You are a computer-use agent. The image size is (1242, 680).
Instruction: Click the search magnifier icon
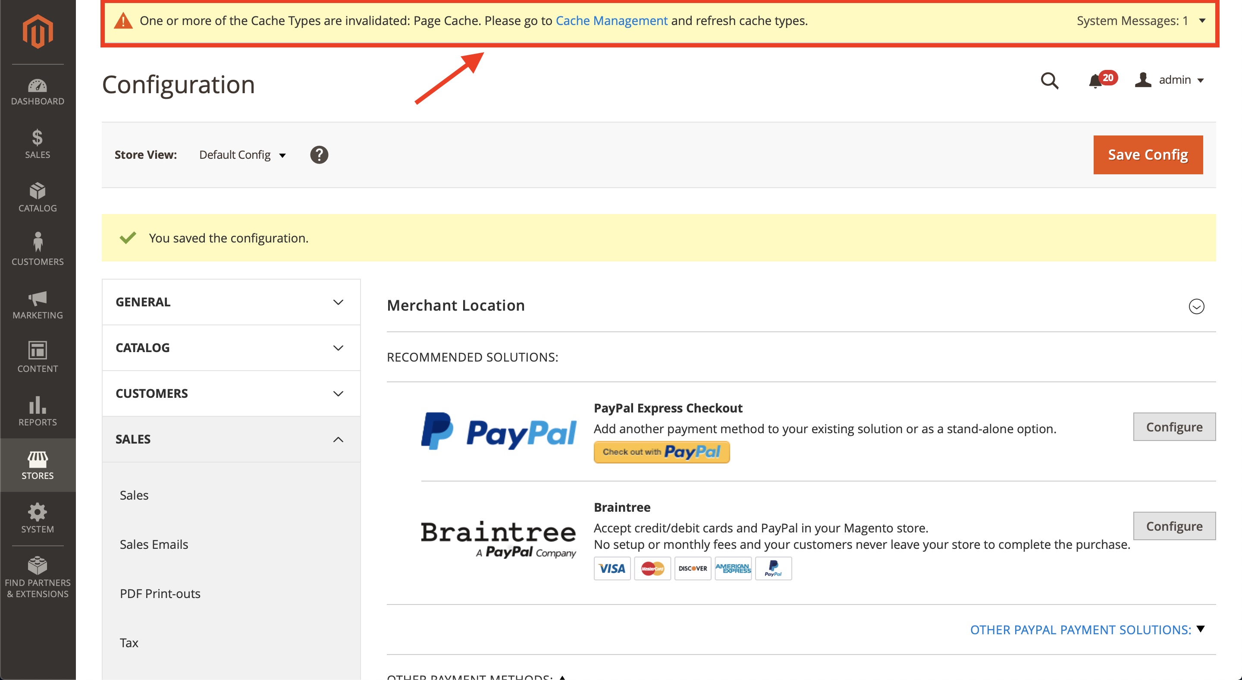(1049, 81)
